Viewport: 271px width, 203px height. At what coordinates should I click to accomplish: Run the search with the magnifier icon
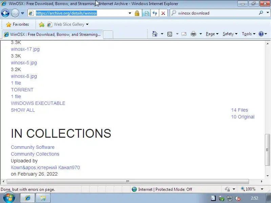(261, 13)
